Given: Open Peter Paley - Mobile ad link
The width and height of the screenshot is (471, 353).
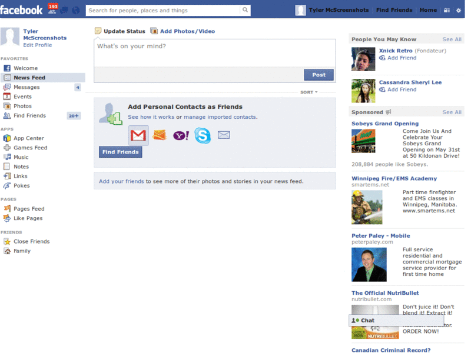Looking at the screenshot, I should [381, 236].
